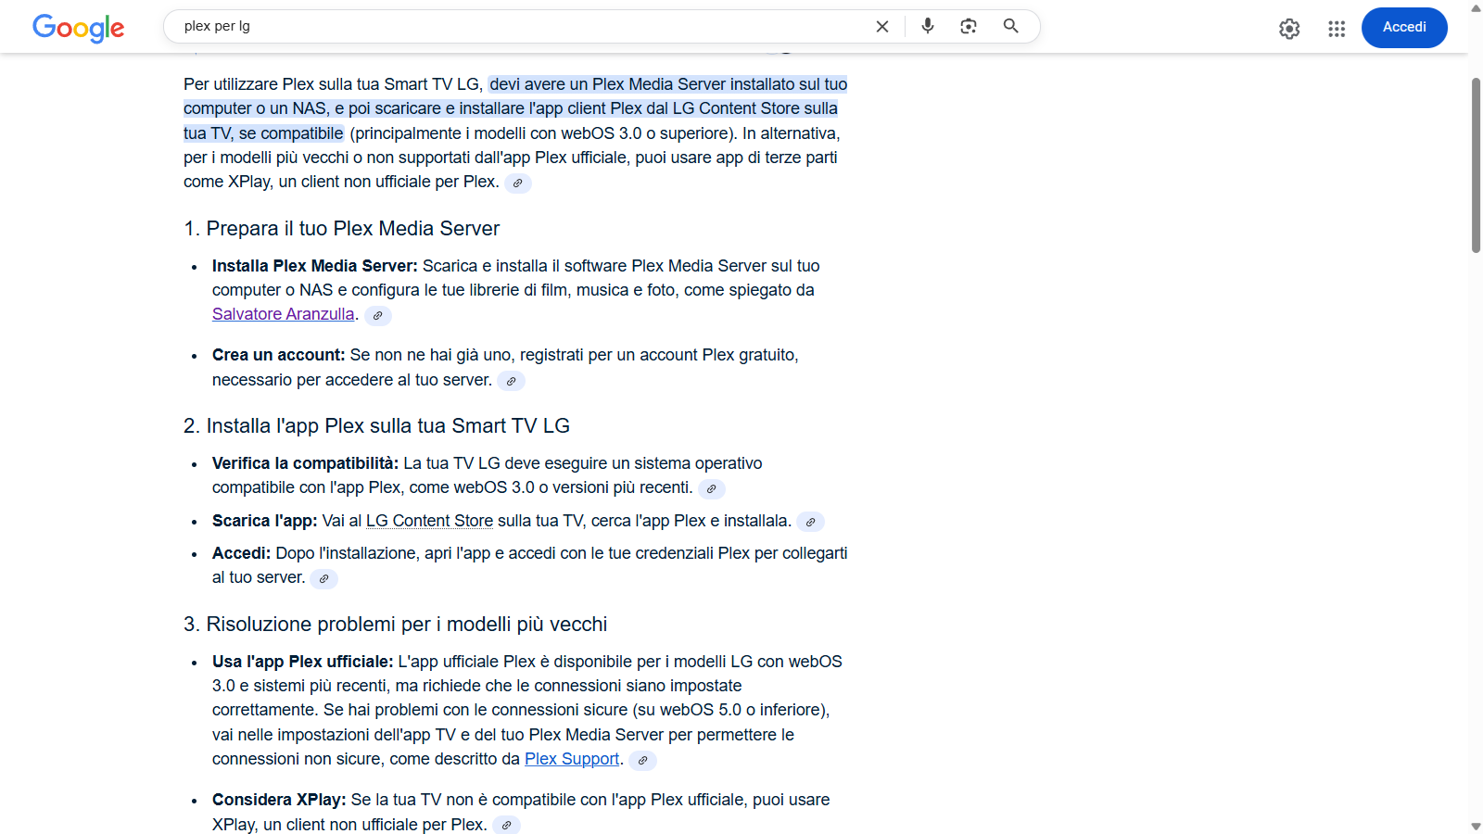The image size is (1483, 834).
Task: Click the page vertical scrollbar thumb
Action: 1476,165
